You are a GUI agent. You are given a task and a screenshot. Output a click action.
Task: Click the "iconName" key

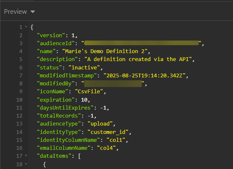(52, 92)
